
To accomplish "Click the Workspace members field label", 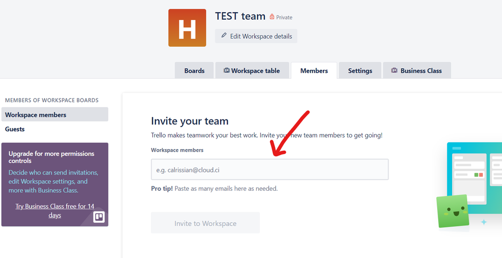I will click(177, 150).
